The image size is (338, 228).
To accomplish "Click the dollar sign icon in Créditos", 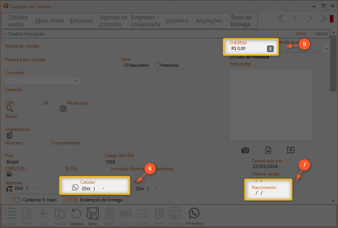I will coord(270,48).
